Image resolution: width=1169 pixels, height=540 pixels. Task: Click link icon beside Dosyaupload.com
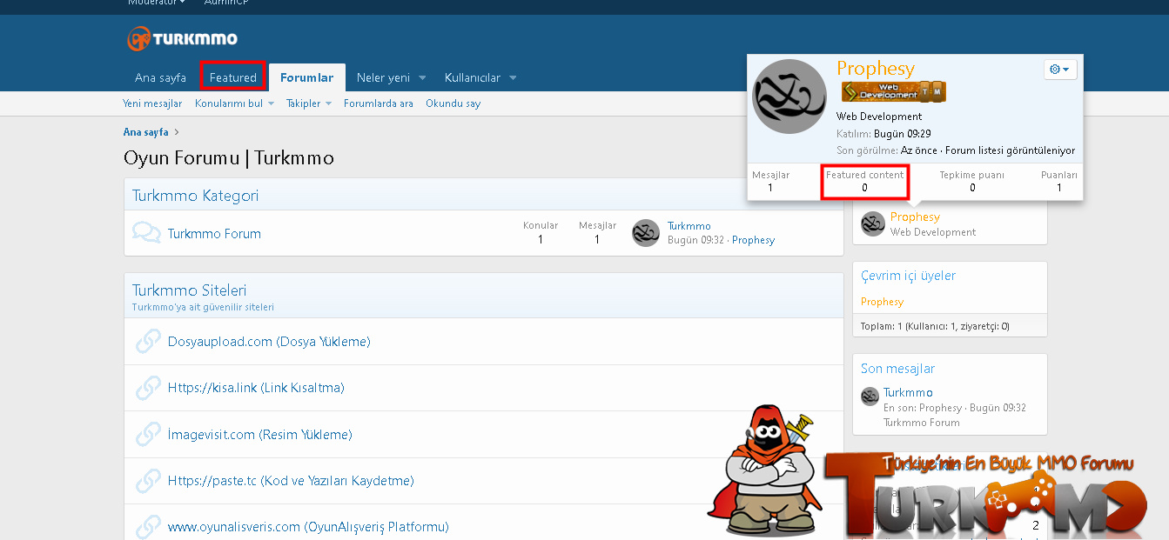[148, 342]
